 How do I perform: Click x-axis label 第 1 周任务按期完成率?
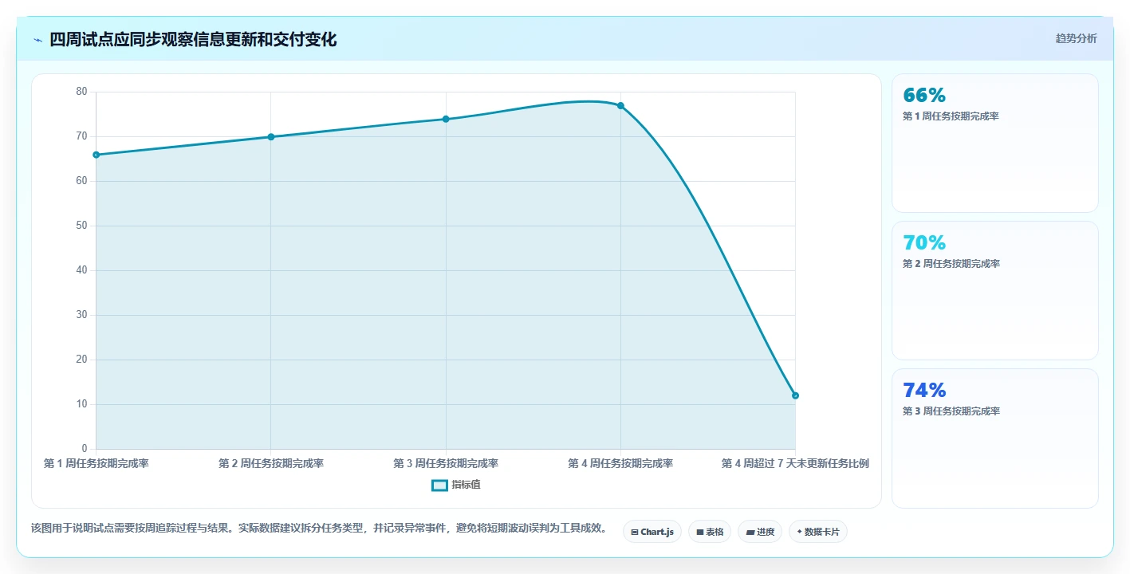96,463
